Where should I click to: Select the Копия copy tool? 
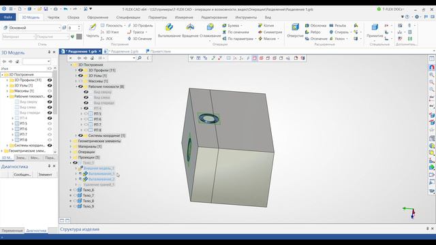[x=266, y=25]
